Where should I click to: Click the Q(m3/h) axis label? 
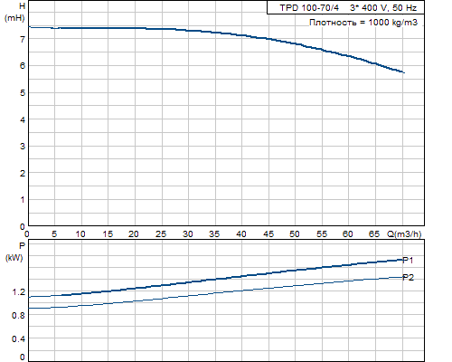click(x=404, y=234)
